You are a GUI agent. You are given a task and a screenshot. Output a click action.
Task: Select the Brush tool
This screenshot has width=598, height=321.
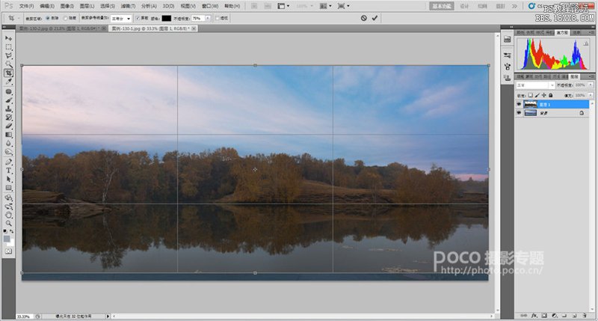[8, 100]
